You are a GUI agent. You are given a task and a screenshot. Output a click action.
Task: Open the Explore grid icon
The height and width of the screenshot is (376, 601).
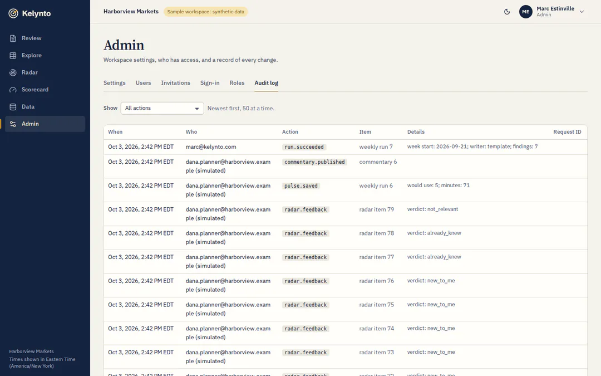(13, 56)
